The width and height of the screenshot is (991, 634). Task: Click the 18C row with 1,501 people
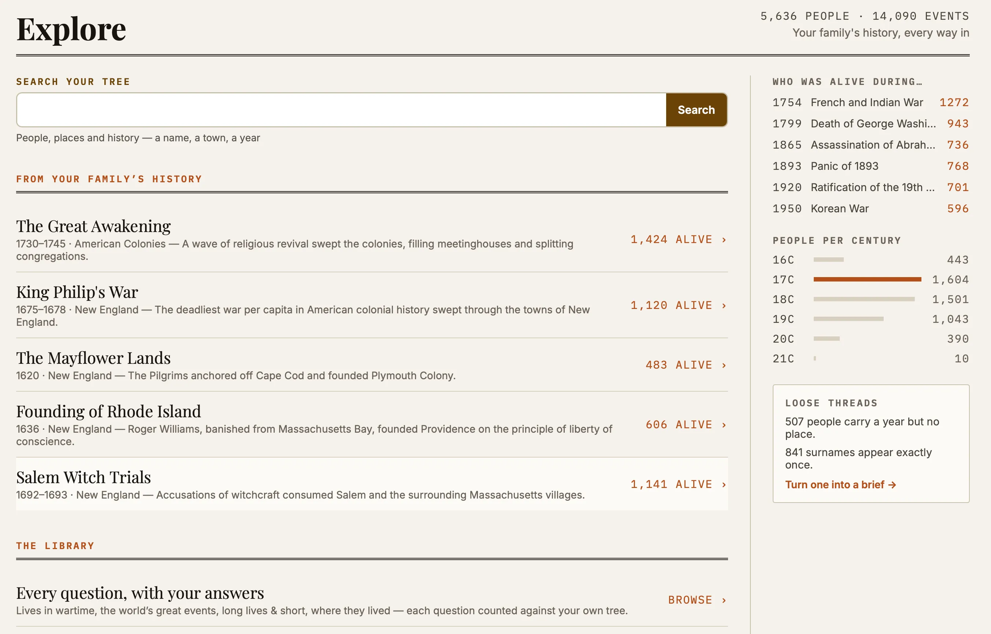(x=871, y=299)
